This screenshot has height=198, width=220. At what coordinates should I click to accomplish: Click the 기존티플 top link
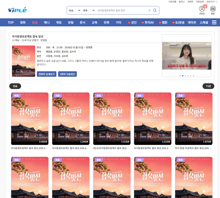tap(172, 2)
